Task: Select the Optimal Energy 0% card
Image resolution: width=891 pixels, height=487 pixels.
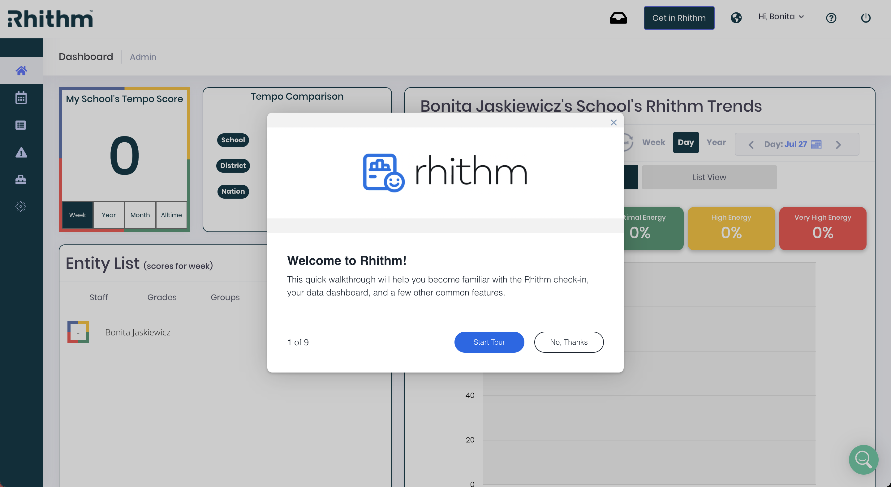Action: [x=653, y=229]
